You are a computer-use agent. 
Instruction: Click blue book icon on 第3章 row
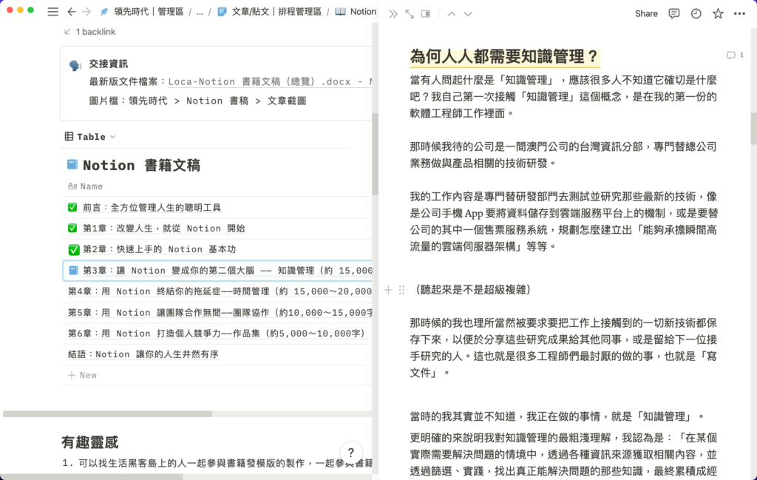73,271
